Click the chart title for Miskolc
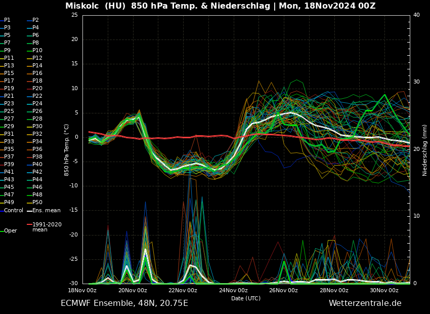430x314 pixels. tap(220, 6)
